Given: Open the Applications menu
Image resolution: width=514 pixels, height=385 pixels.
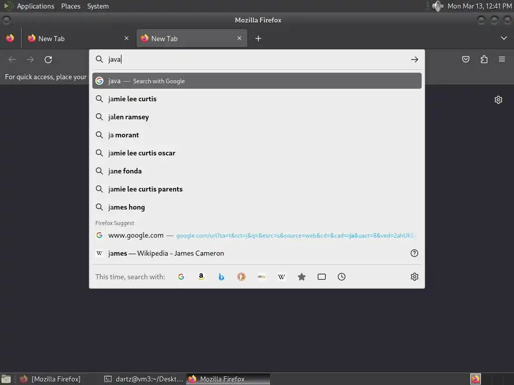Looking at the screenshot, I should click(x=36, y=6).
